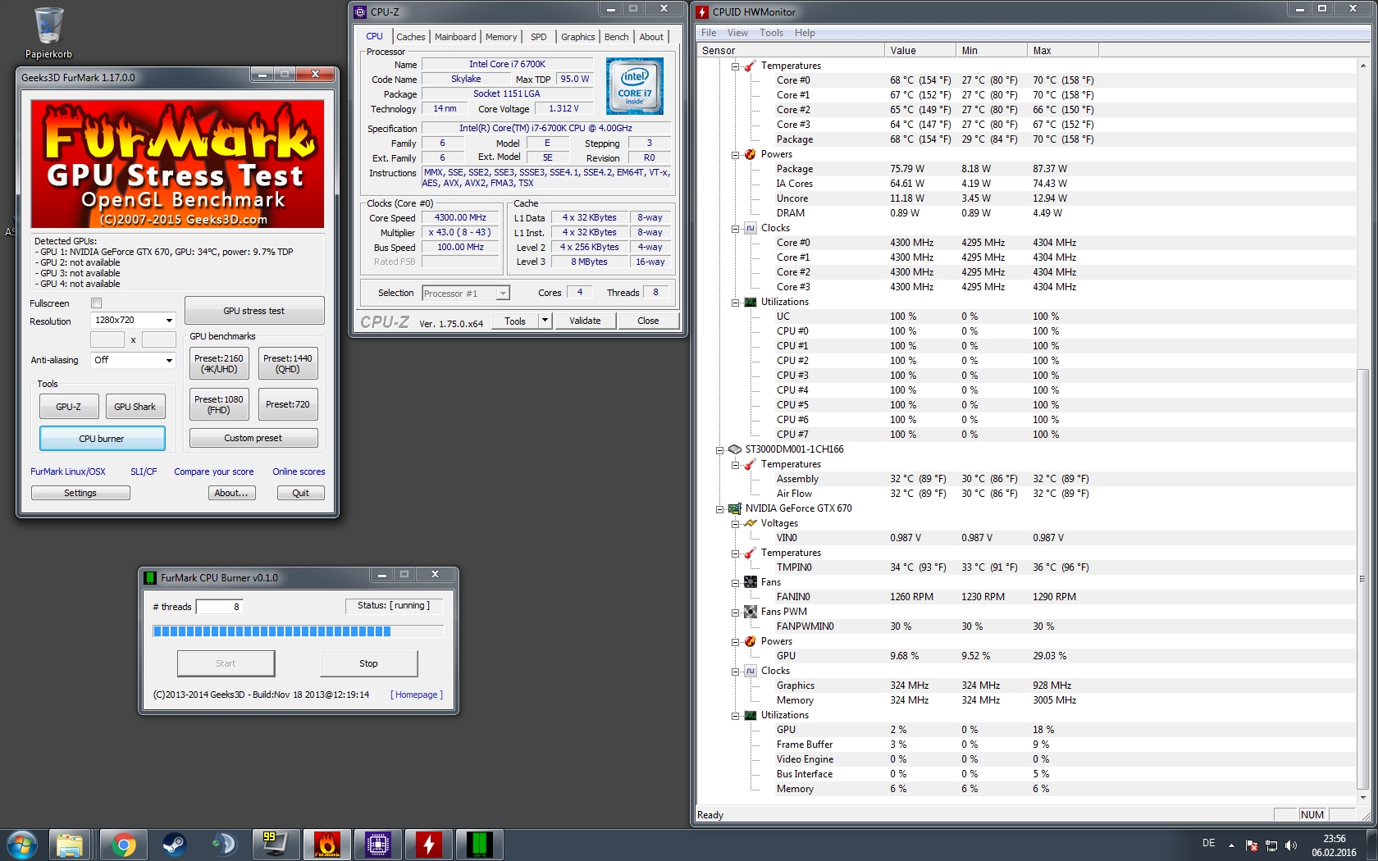Viewport: 1378px width, 861px height.
Task: Open the network icon in system tray
Action: point(1271,845)
